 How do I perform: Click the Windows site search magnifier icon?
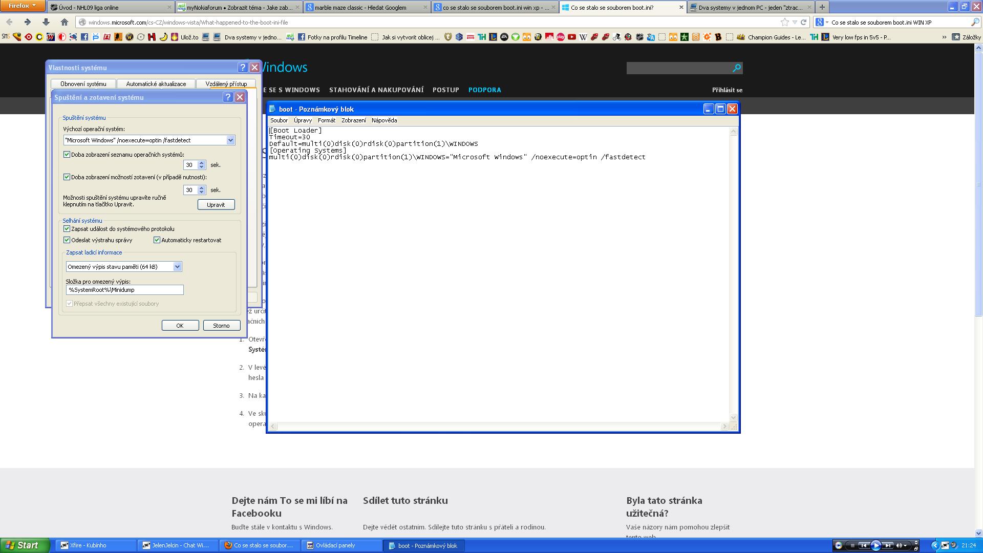[x=736, y=68]
